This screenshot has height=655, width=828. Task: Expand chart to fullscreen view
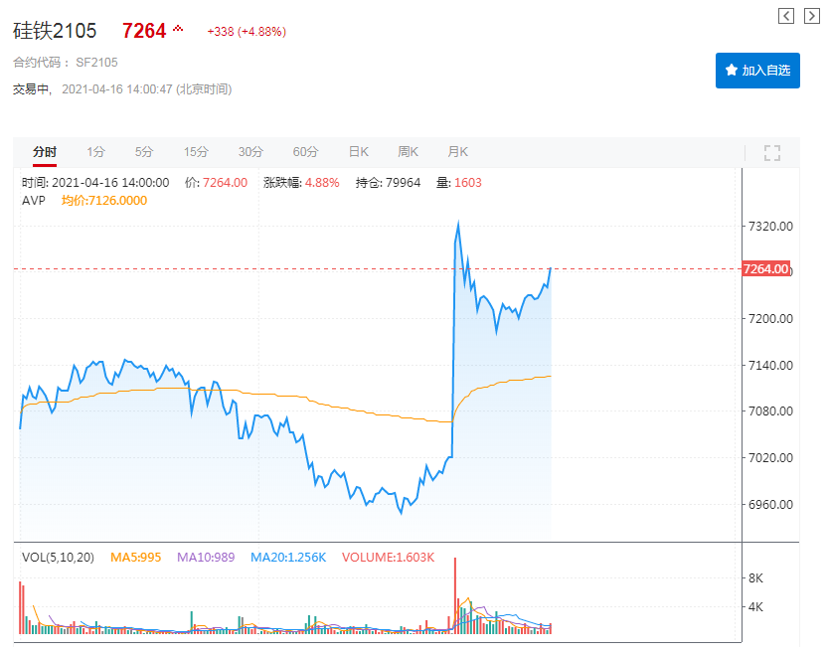(772, 153)
